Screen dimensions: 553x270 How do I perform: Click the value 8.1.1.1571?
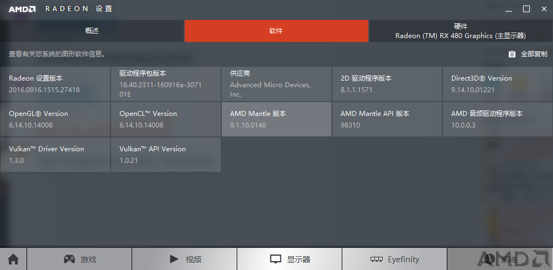[x=356, y=90]
